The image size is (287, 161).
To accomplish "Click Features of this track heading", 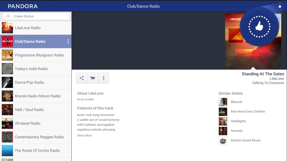I will (x=95, y=108).
